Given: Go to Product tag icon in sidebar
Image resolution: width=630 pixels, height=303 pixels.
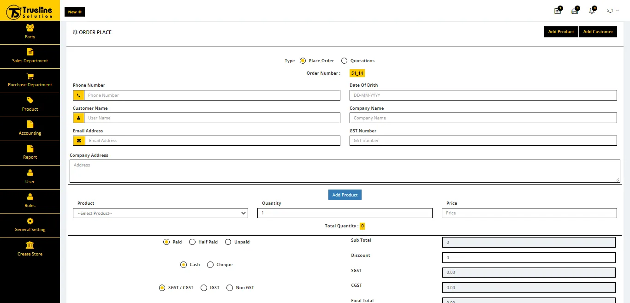Looking at the screenshot, I should pyautogui.click(x=30, y=101).
